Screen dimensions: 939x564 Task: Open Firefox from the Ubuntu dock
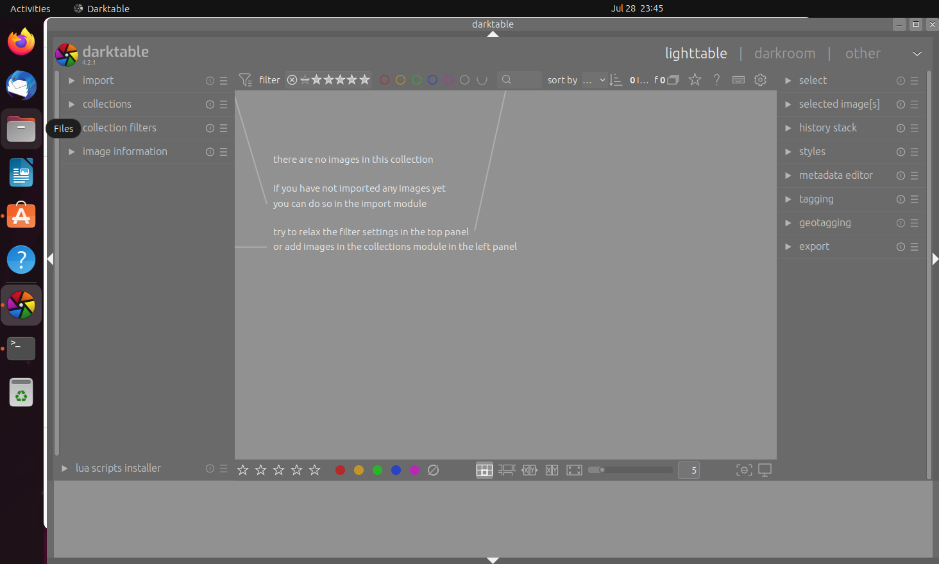click(x=21, y=42)
